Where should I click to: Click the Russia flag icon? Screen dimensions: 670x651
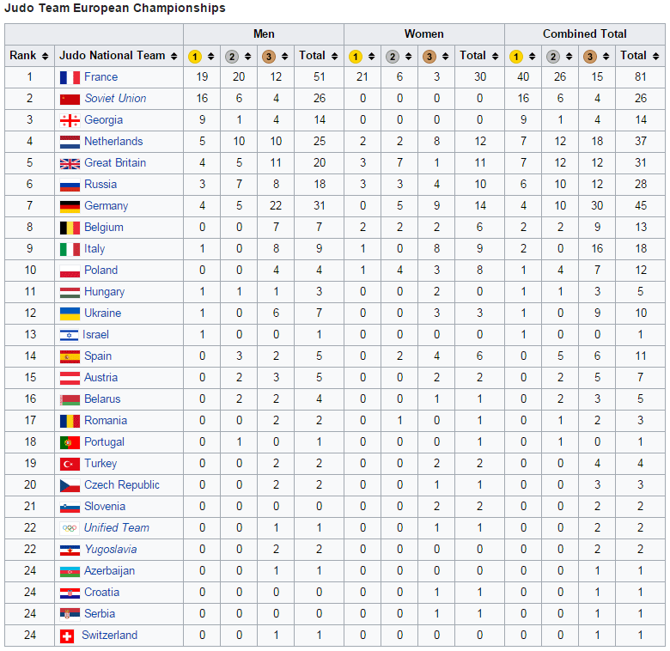pyautogui.click(x=70, y=185)
